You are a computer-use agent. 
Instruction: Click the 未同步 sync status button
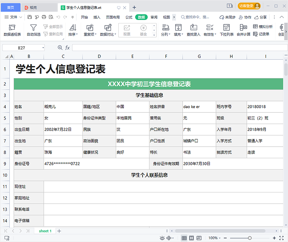coord(227,17)
